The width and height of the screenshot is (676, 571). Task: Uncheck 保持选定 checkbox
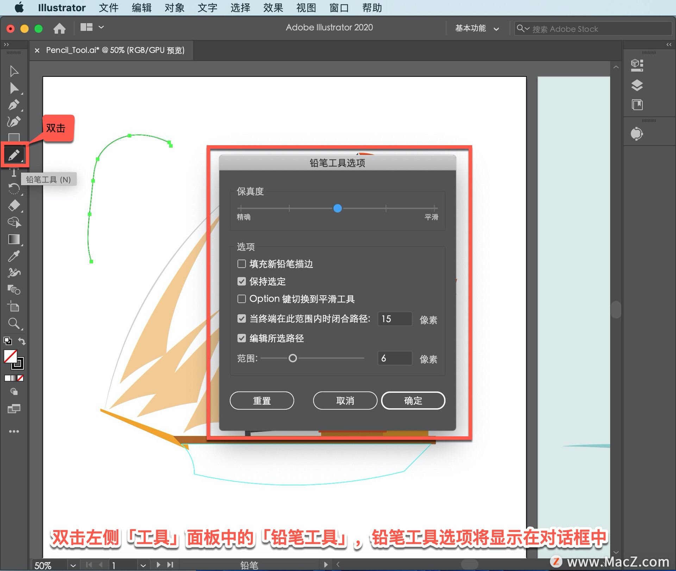tap(242, 281)
